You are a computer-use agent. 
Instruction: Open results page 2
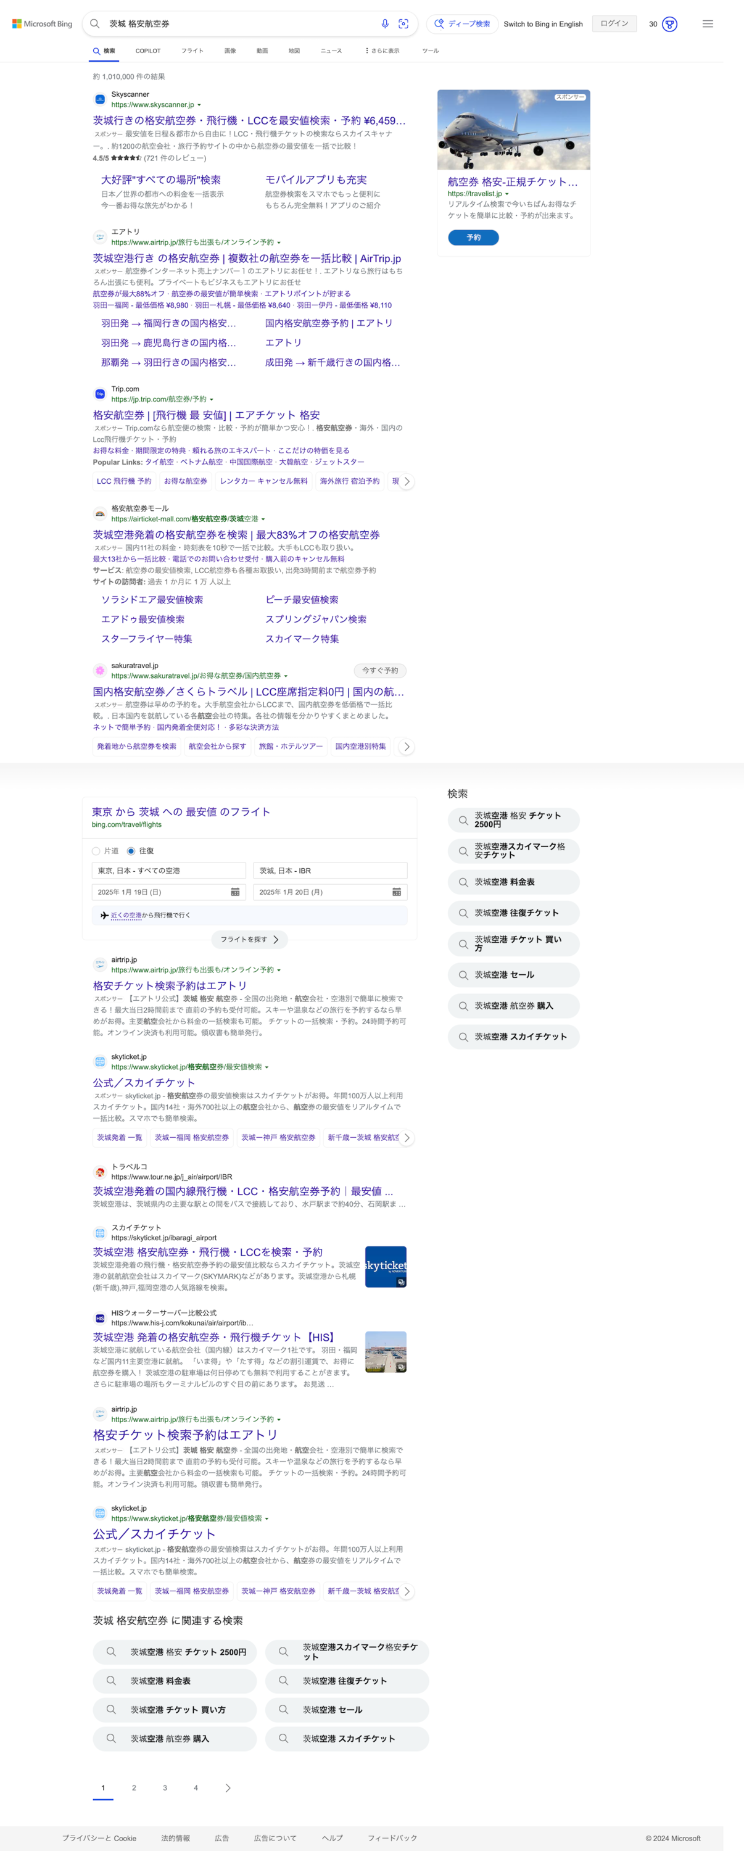(x=134, y=1788)
